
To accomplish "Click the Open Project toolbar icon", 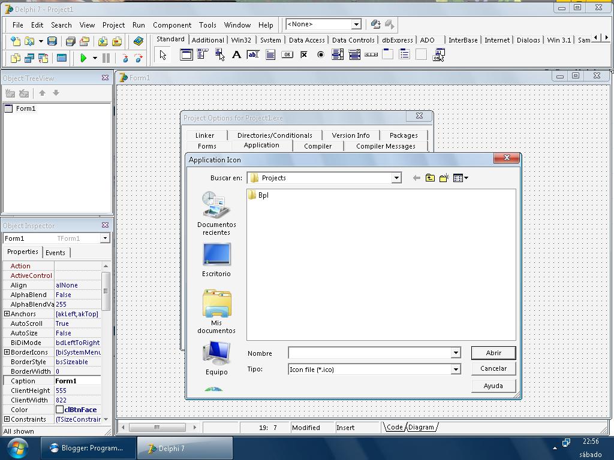I will coord(84,41).
